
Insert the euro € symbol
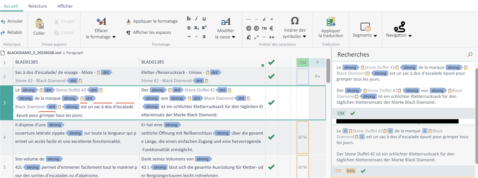click(271, 28)
